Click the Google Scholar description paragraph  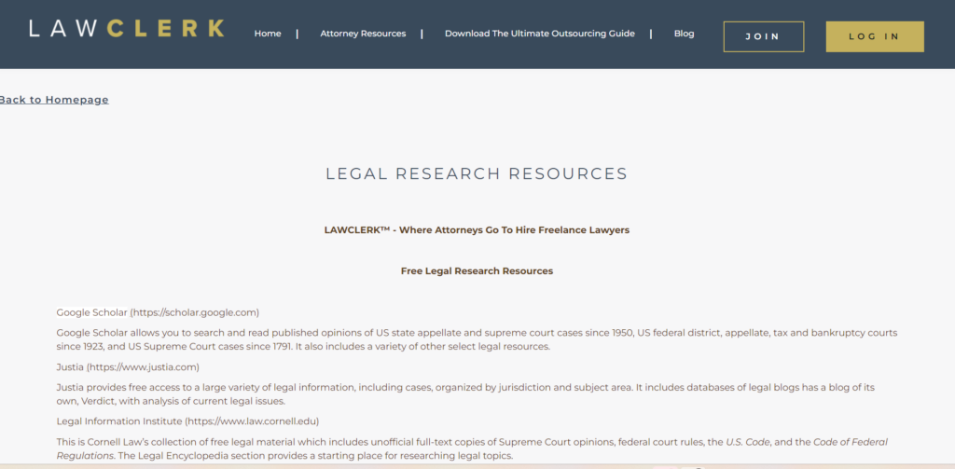click(x=477, y=340)
